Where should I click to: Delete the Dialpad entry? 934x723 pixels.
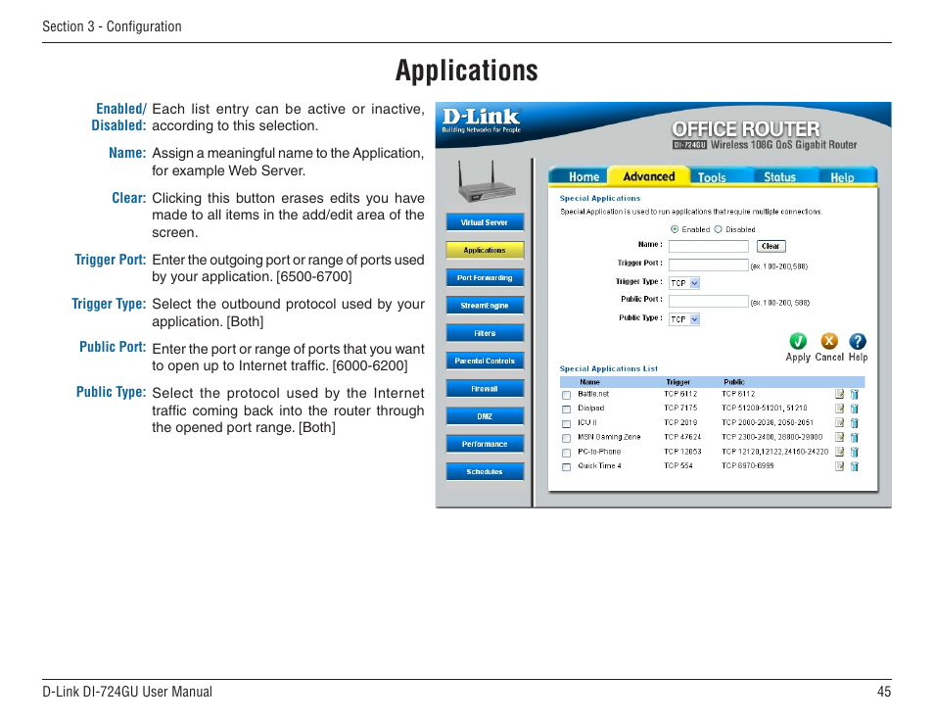point(854,409)
